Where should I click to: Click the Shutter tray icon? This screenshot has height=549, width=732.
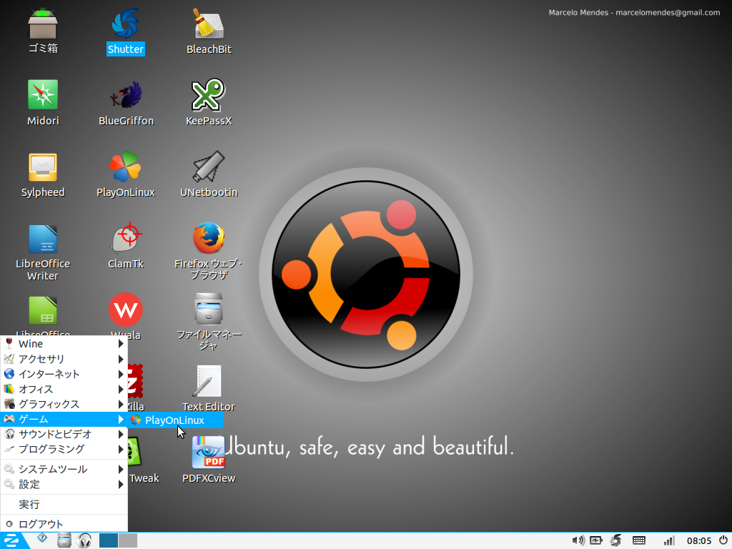tap(615, 540)
